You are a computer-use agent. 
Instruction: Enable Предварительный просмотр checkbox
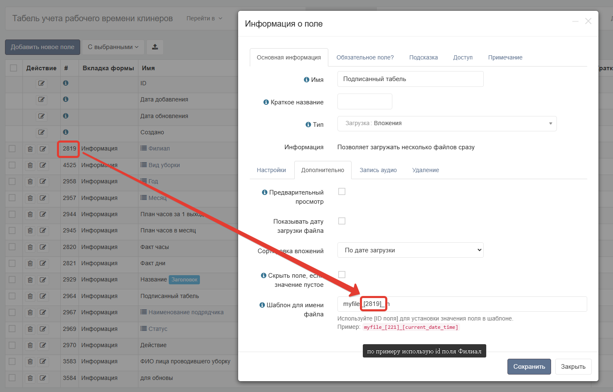(x=342, y=192)
